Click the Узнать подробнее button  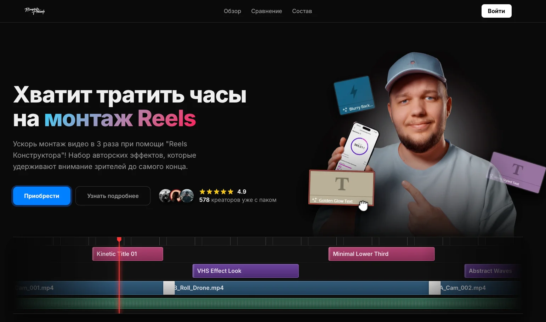coord(113,196)
